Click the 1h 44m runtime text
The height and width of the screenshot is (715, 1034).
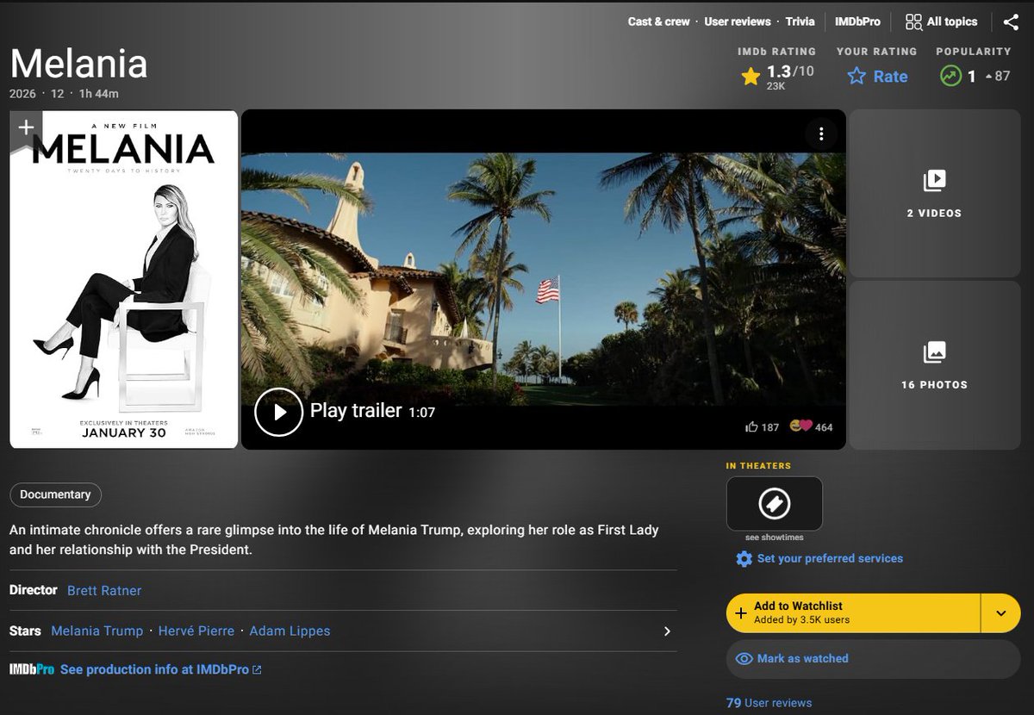point(99,93)
